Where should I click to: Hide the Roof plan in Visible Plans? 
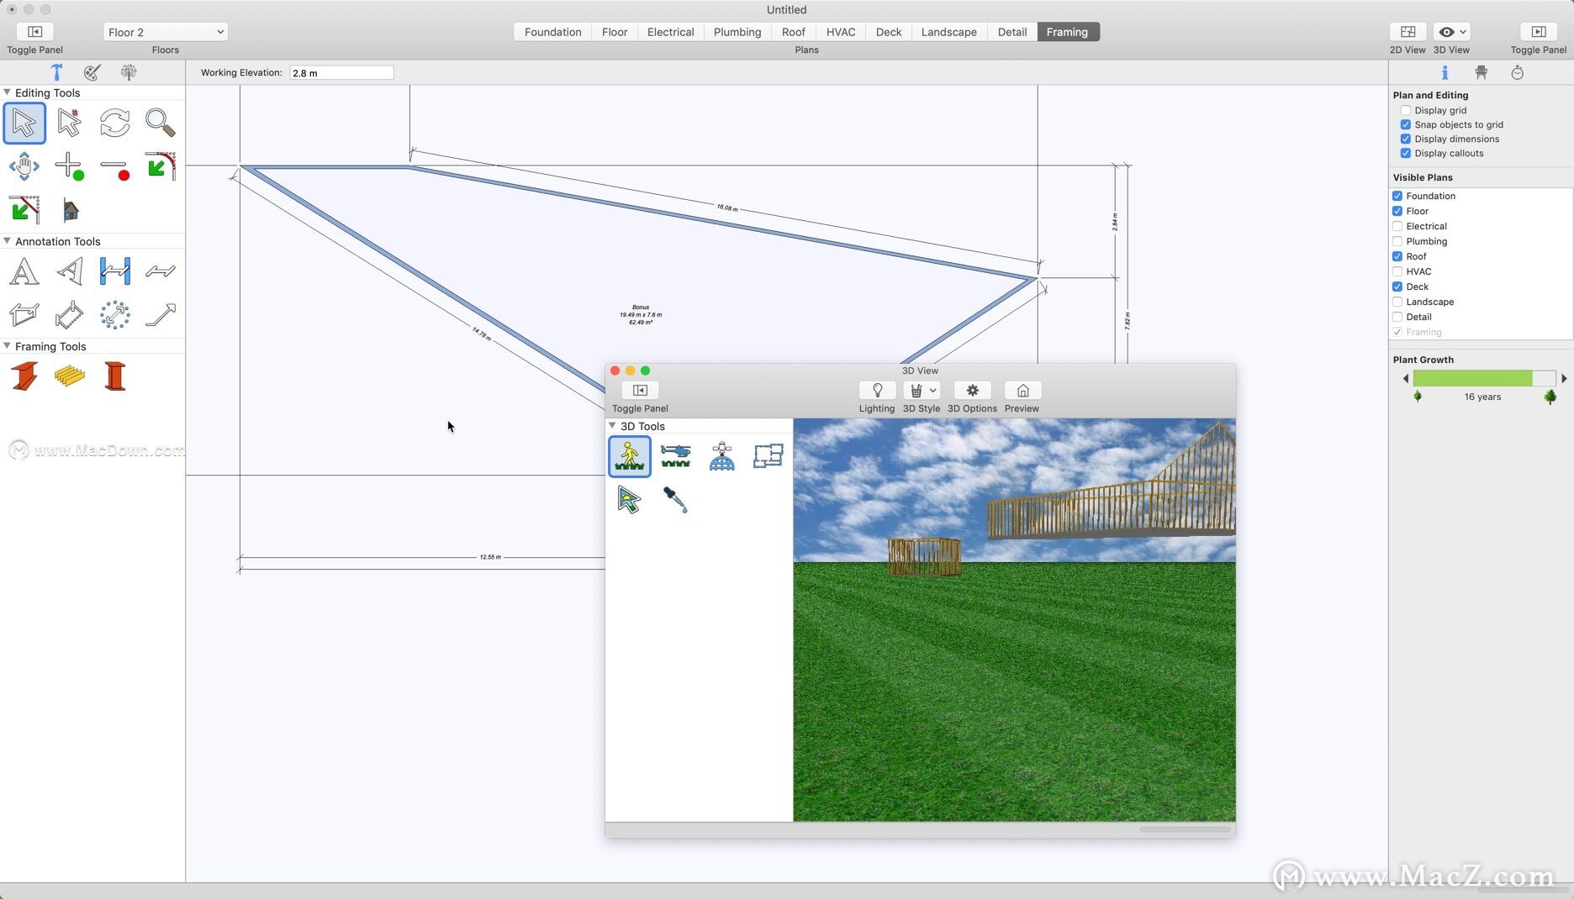click(x=1397, y=256)
